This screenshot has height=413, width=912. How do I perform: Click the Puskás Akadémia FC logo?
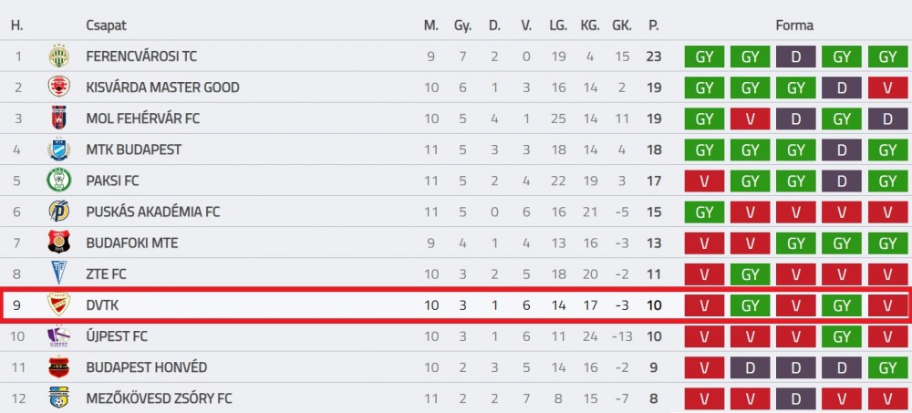pyautogui.click(x=58, y=212)
